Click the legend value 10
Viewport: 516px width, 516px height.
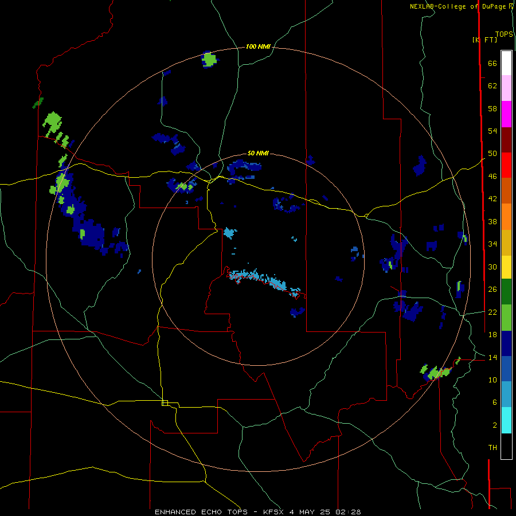pyautogui.click(x=492, y=380)
